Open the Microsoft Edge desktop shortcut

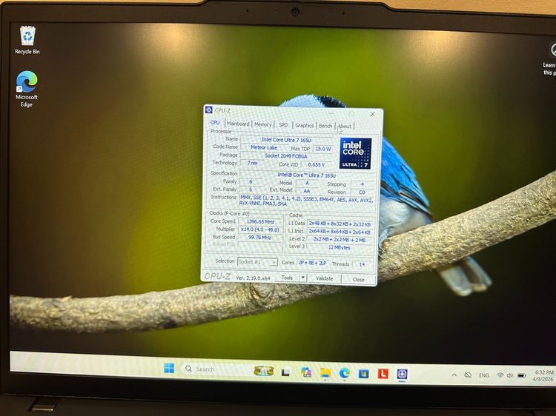[27, 89]
